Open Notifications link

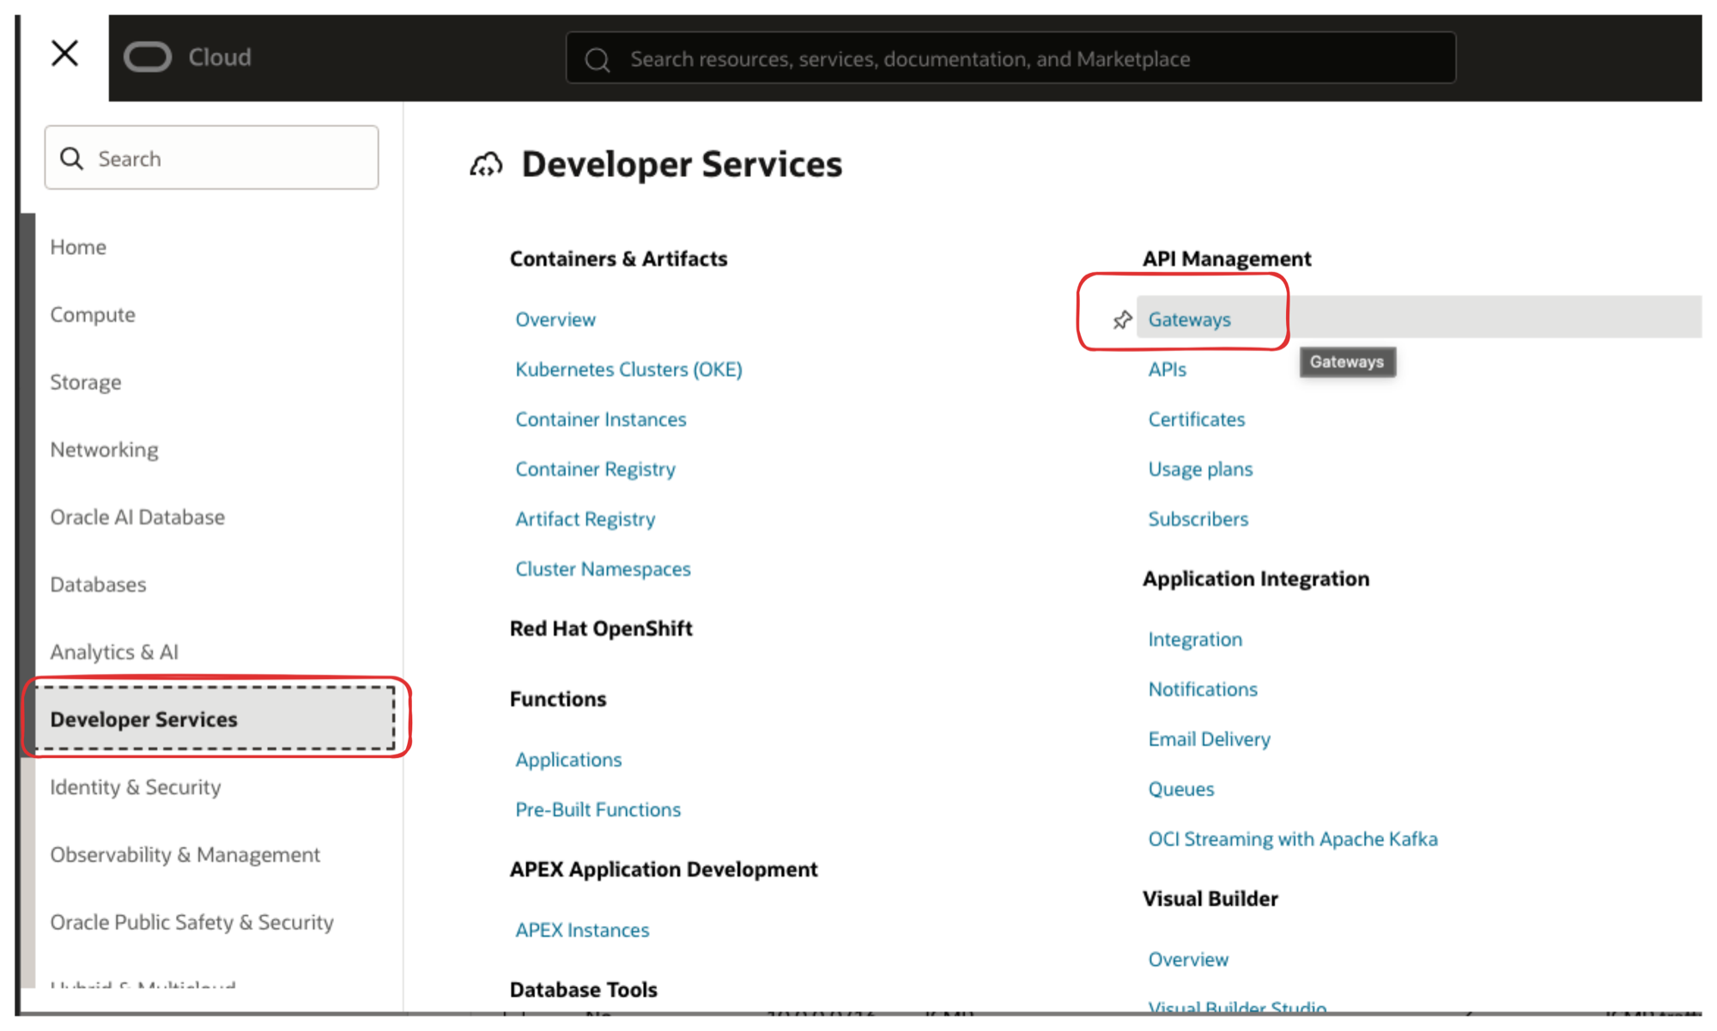pyautogui.click(x=1203, y=689)
